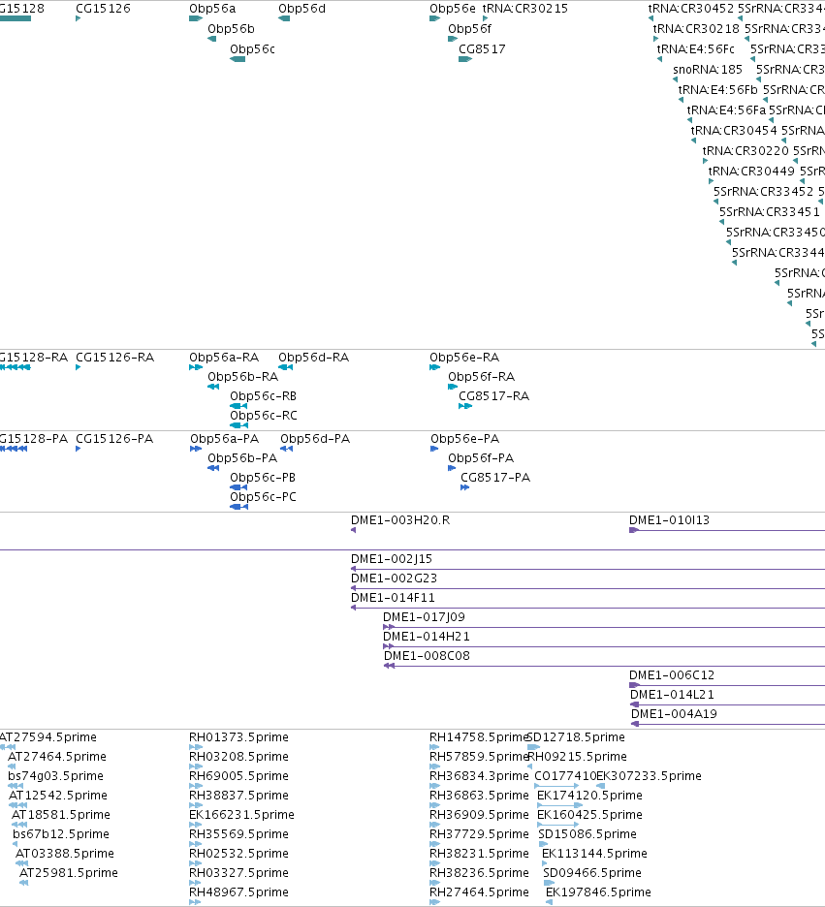The height and width of the screenshot is (907, 825).
Task: Click the bs74g03.5prime EST
Action: (16, 786)
